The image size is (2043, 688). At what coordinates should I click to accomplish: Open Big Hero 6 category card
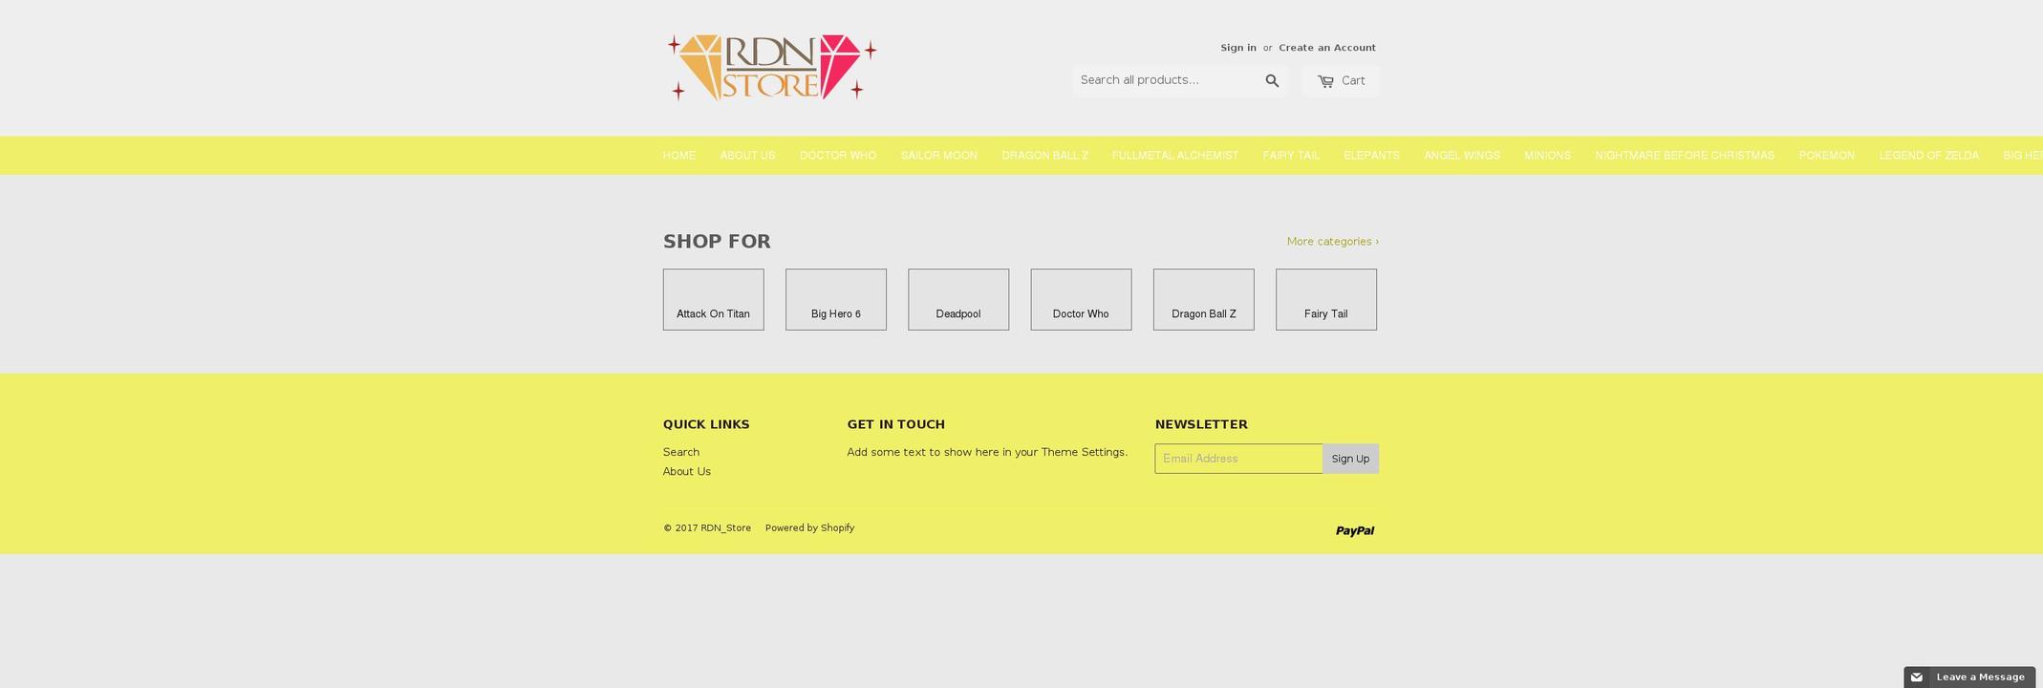836,300
